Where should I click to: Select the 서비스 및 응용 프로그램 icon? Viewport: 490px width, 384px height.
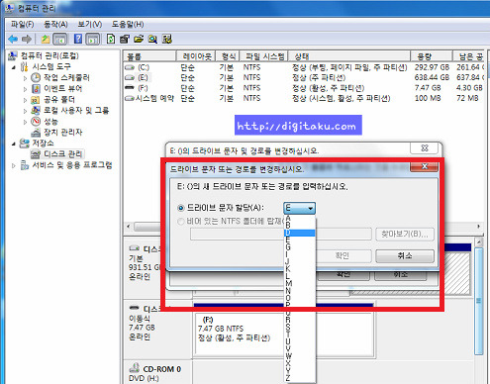tap(24, 165)
